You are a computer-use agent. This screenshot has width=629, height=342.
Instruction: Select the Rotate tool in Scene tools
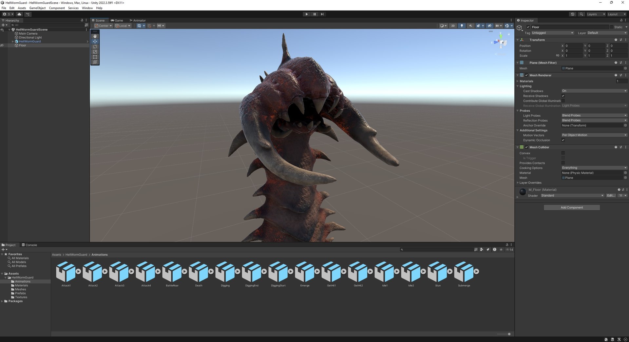pos(95,47)
